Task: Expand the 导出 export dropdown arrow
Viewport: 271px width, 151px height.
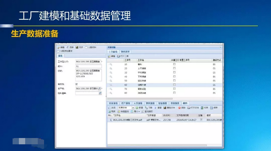Action: [x=139, y=112]
